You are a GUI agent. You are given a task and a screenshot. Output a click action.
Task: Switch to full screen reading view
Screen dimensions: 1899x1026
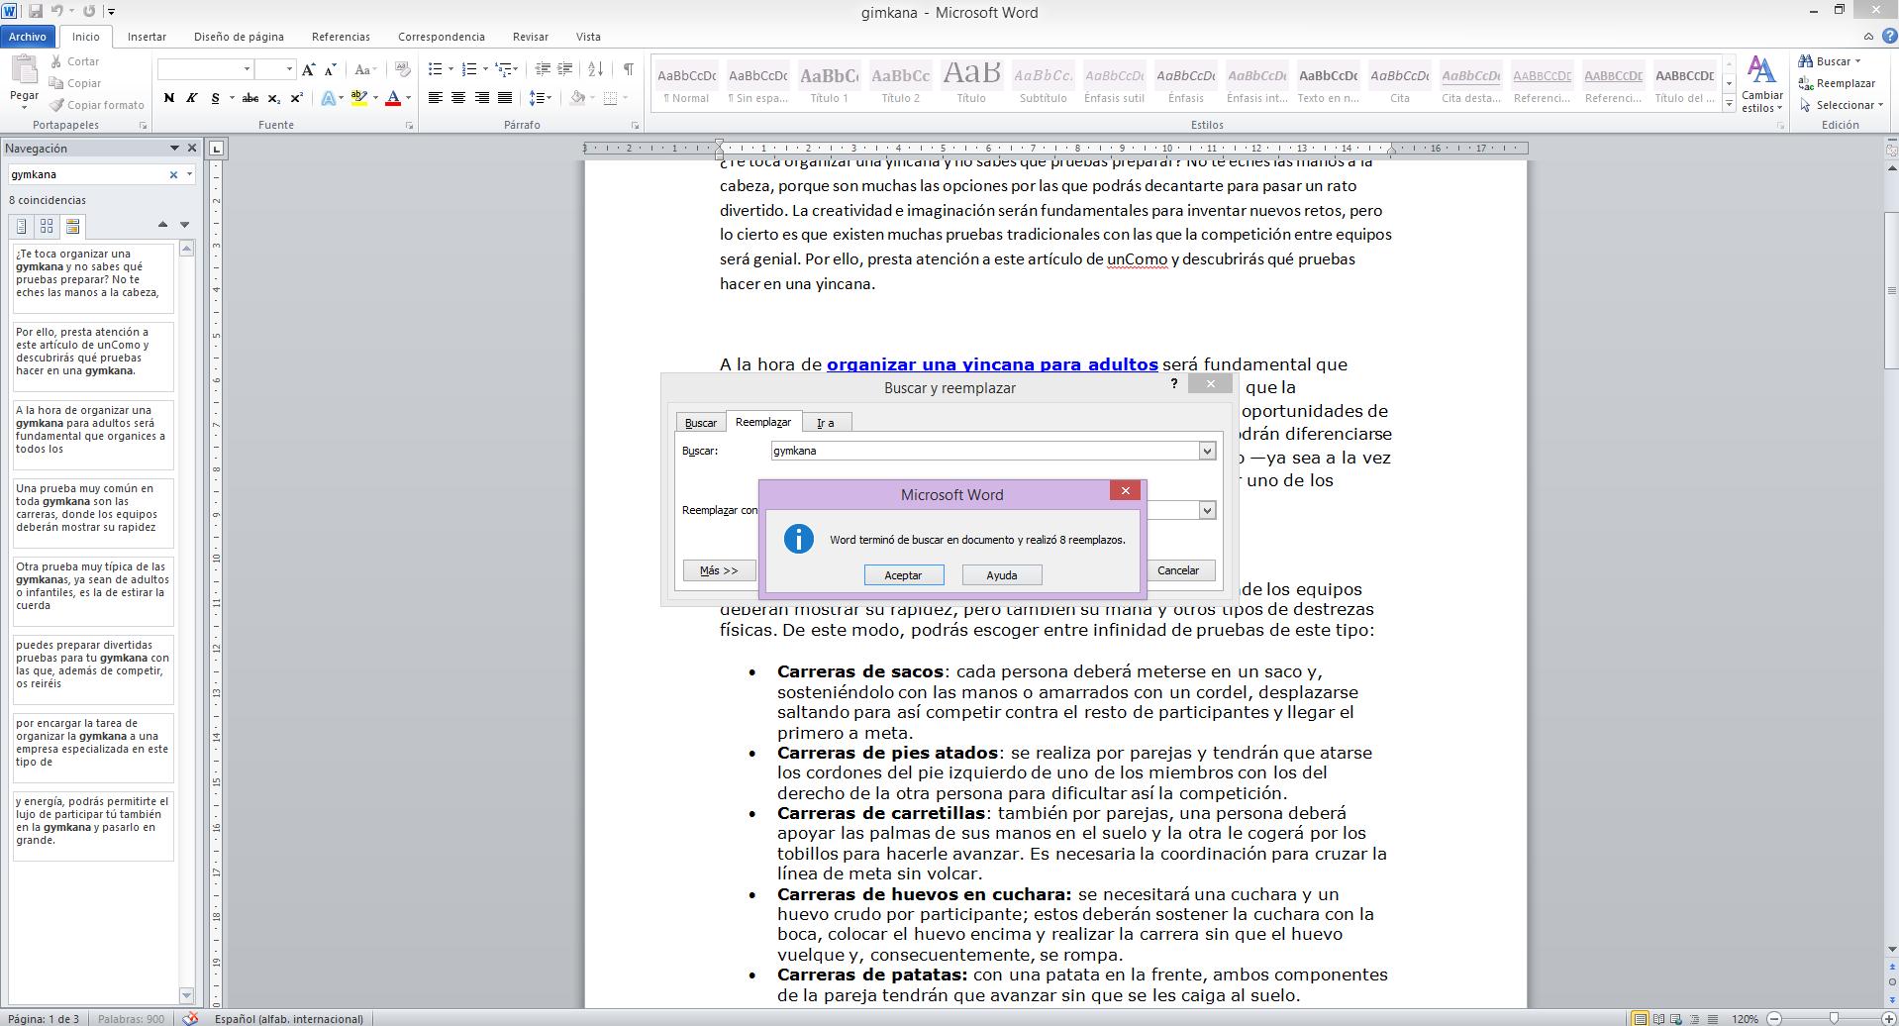point(1658,1019)
